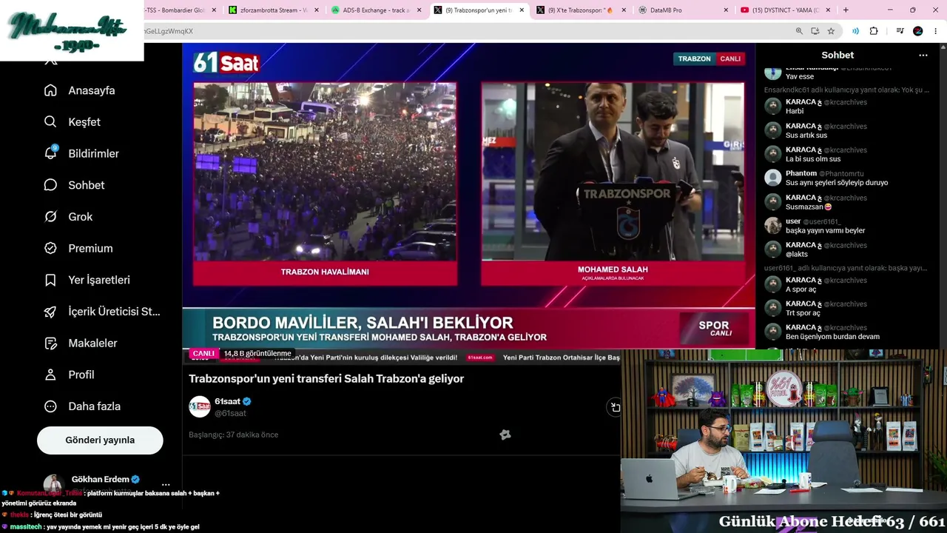
Task: Click the '14,8 B görüntülenme' view count
Action: coord(257,354)
